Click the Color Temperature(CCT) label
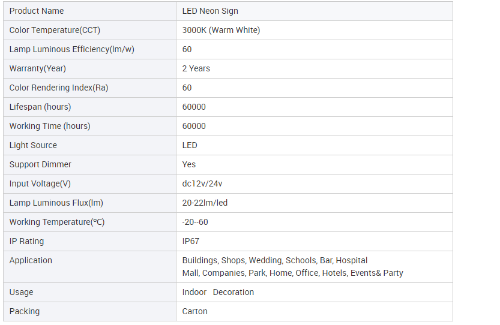The image size is (500, 325). tap(55, 30)
